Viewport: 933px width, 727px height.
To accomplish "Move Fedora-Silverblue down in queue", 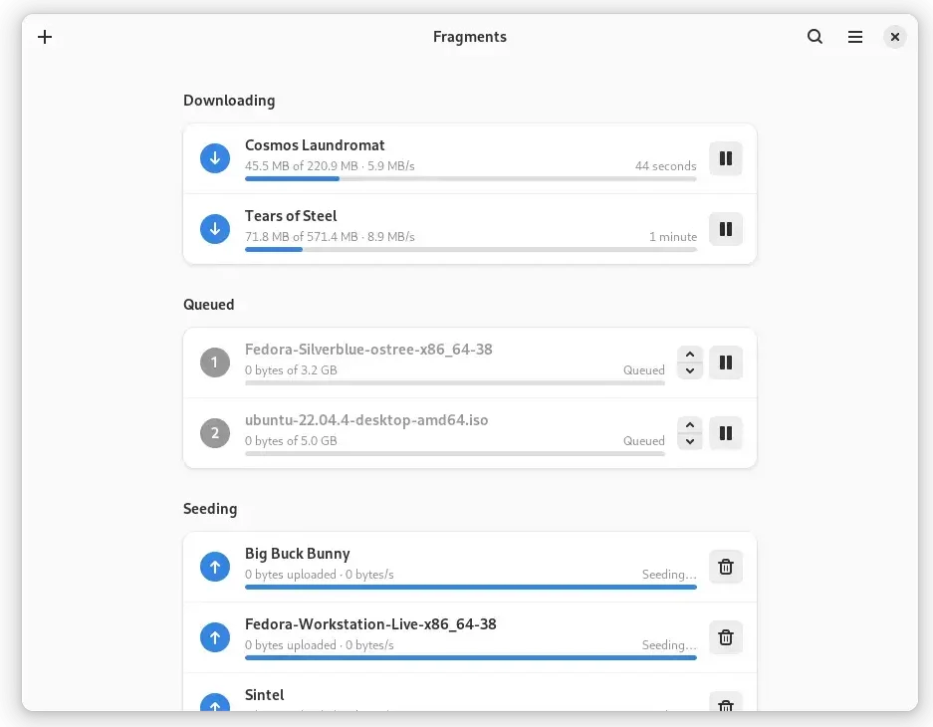I will click(x=690, y=370).
